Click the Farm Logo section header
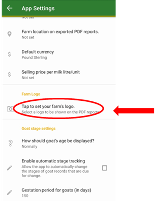The width and height of the screenshot is (161, 201). [31, 94]
